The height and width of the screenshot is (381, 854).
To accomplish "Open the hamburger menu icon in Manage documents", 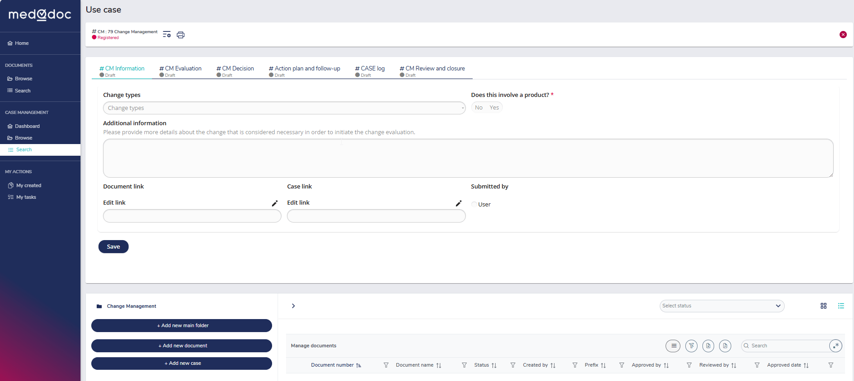I will click(x=673, y=346).
